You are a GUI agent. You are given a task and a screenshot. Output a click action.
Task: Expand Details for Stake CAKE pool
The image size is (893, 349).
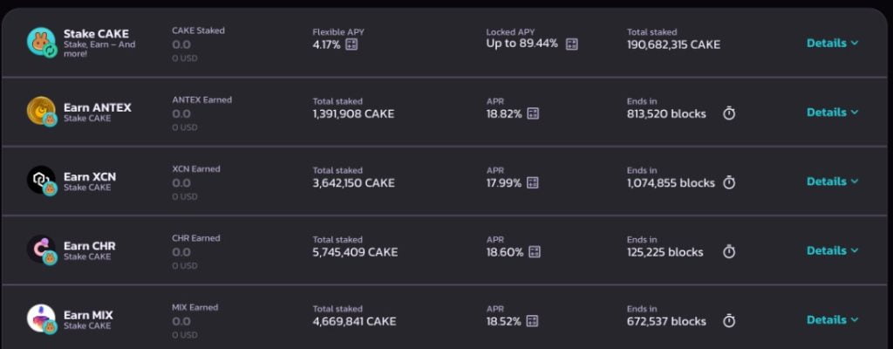click(x=832, y=43)
